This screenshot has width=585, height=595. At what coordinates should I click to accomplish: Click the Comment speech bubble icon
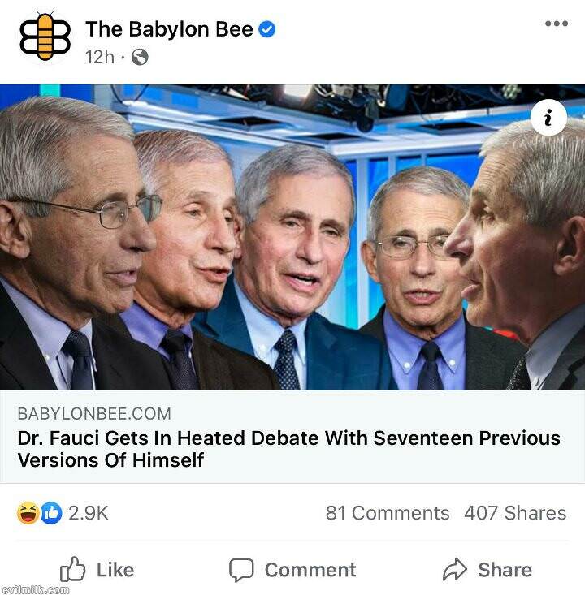[241, 570]
